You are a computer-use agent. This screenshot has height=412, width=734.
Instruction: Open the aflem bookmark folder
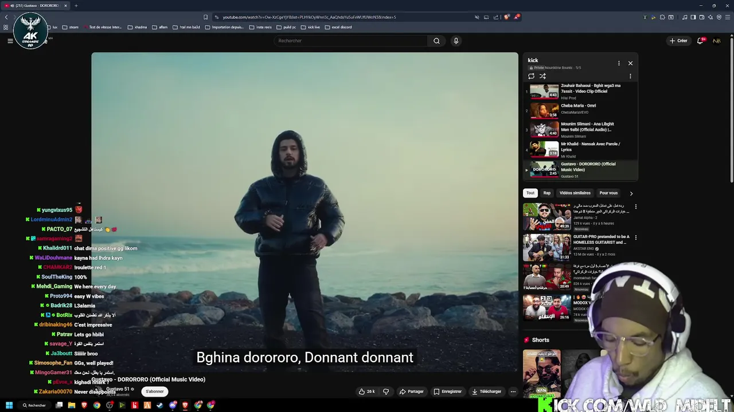(159, 27)
